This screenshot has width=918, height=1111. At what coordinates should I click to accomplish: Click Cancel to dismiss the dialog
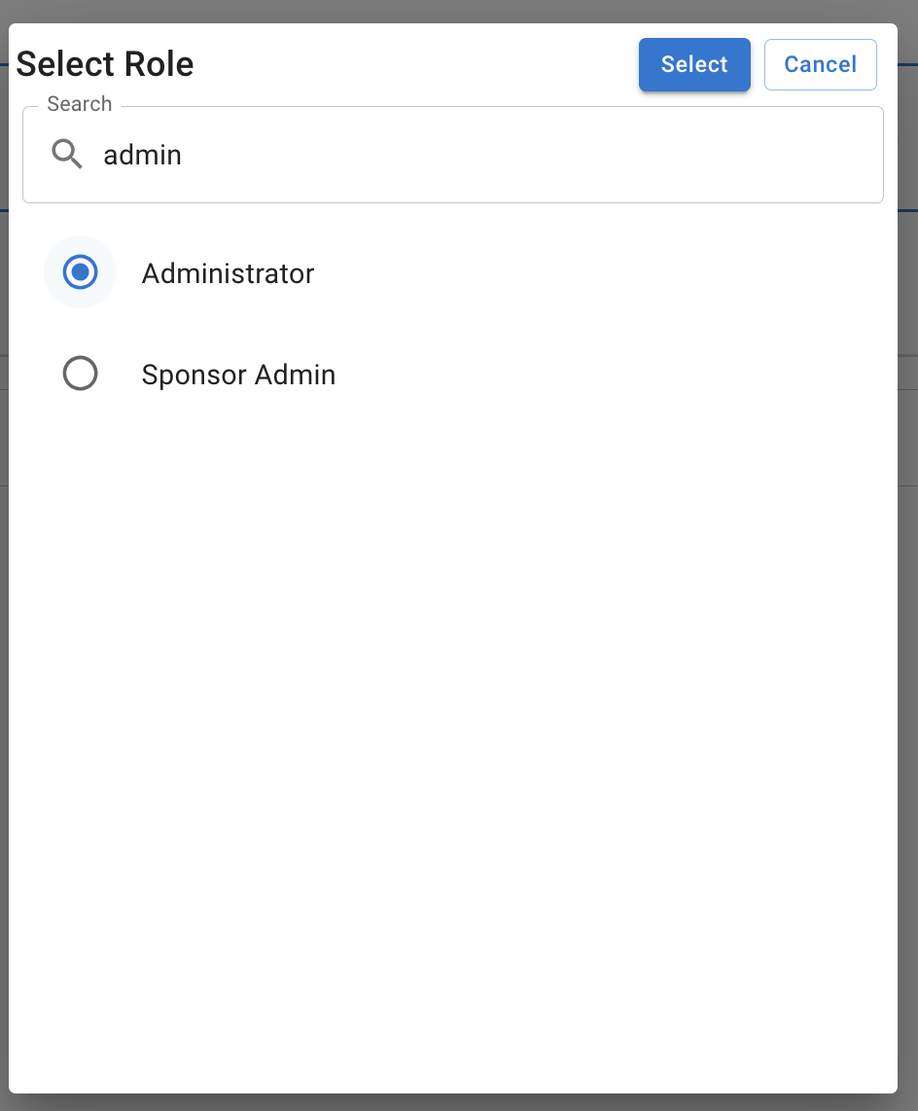[x=820, y=64]
